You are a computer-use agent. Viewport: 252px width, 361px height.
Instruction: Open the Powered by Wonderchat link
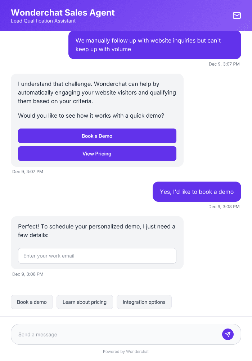pos(126,351)
